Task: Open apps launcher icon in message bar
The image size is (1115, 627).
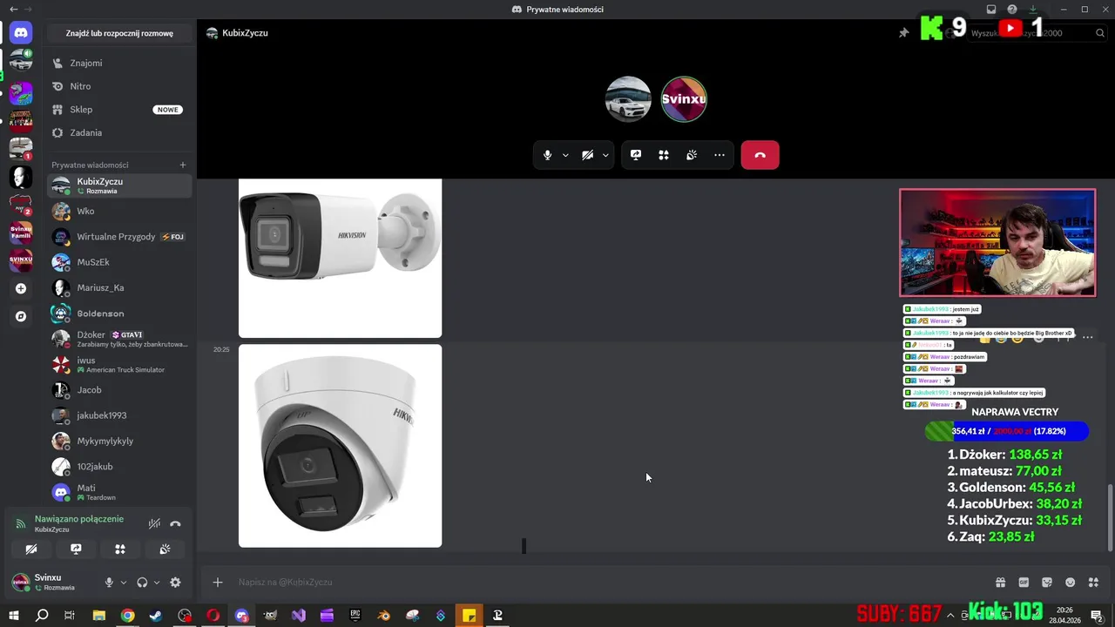Action: (x=1093, y=583)
